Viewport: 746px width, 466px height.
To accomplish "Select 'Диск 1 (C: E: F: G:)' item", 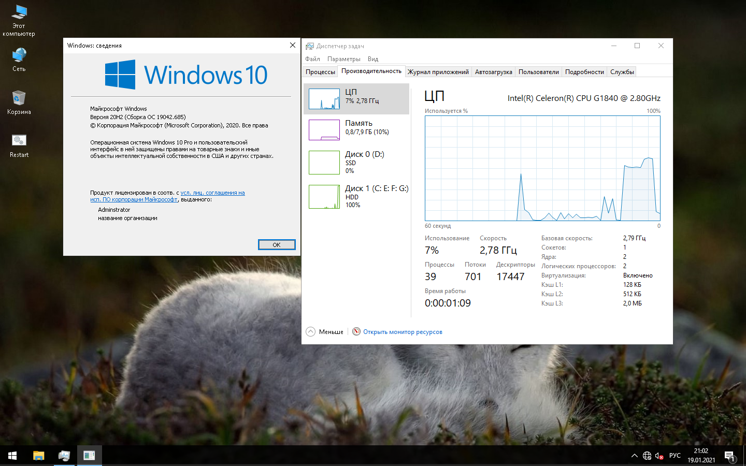I will coord(356,196).
